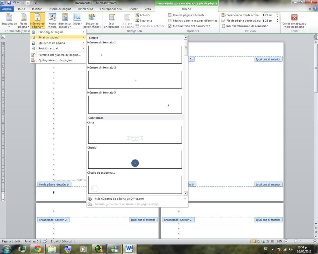Click the tab selector box by ruler
This screenshot has height=254, width=318.
tap(3, 37)
